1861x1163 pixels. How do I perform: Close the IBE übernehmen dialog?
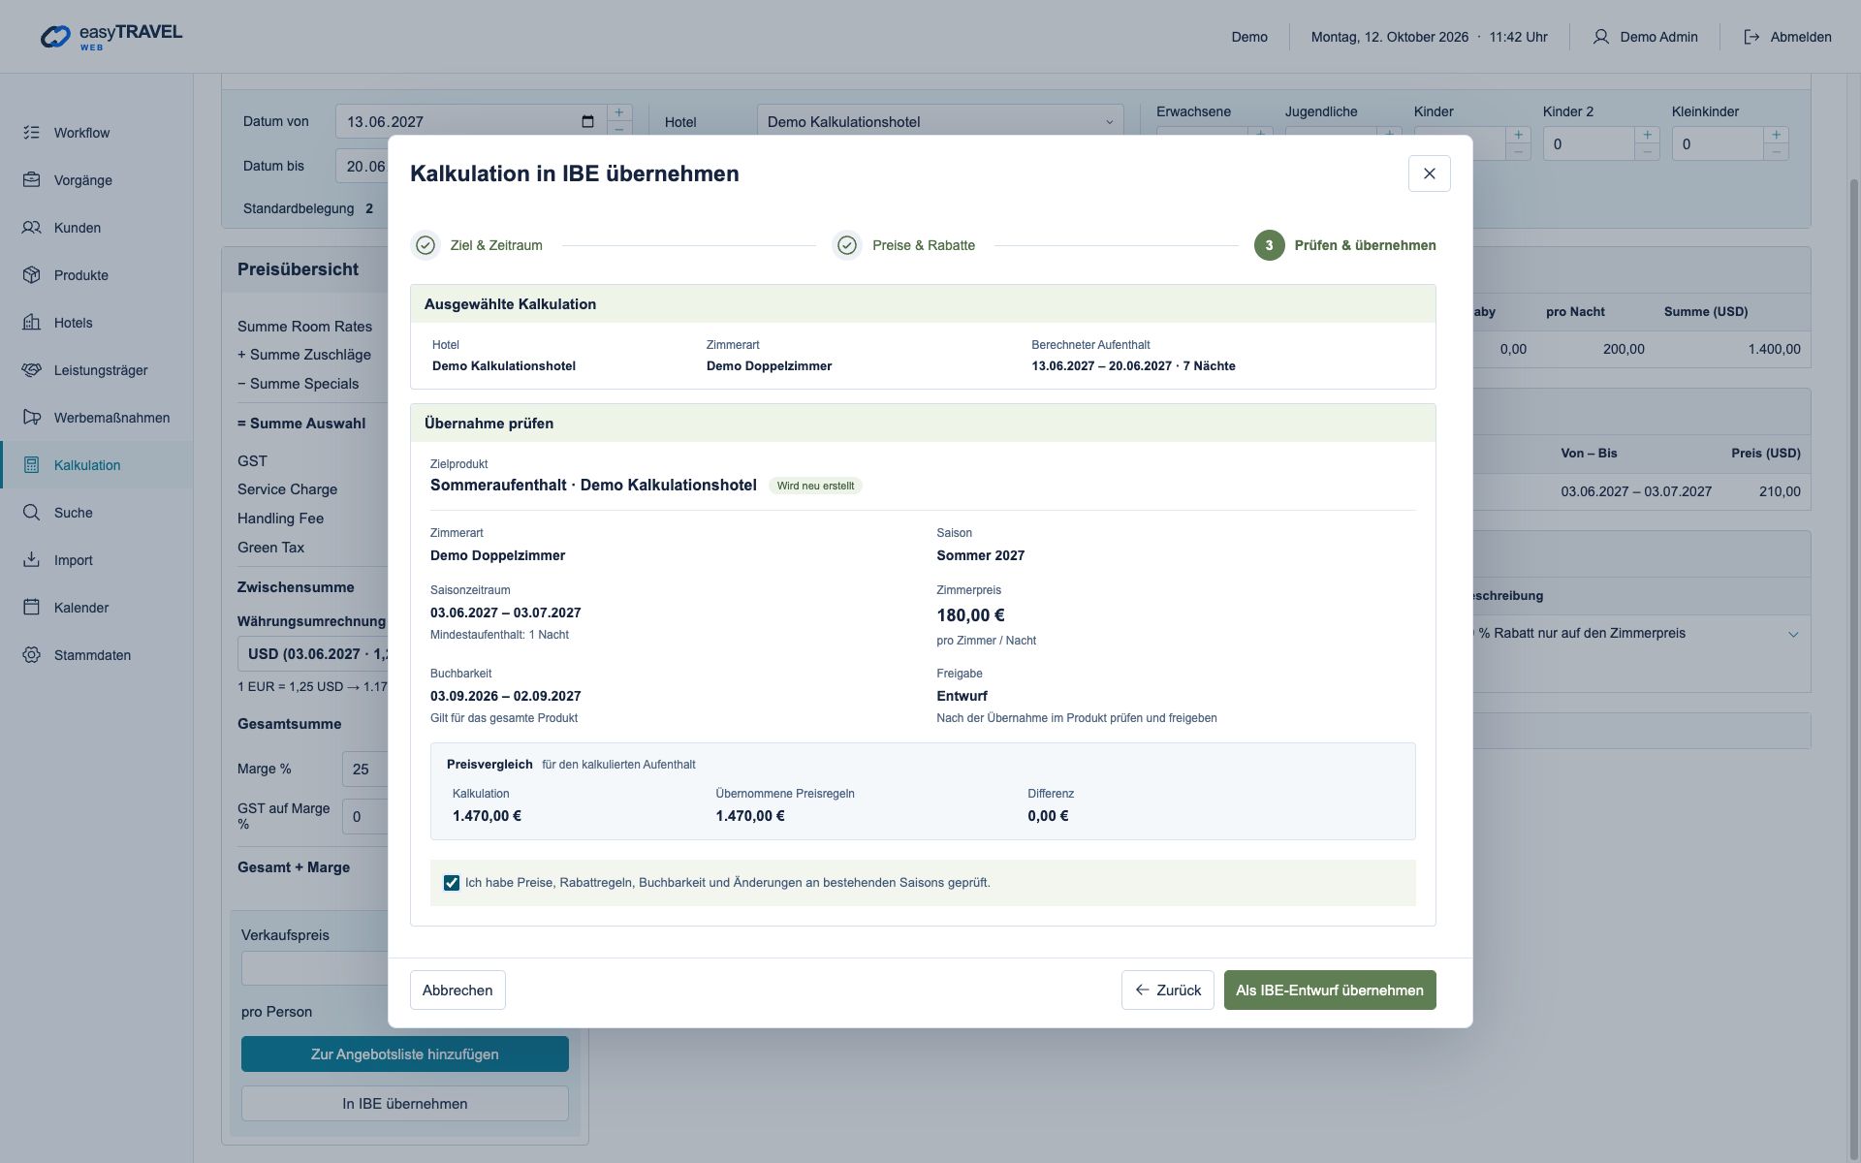tap(1429, 173)
